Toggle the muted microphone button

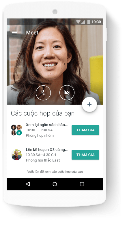43,93
